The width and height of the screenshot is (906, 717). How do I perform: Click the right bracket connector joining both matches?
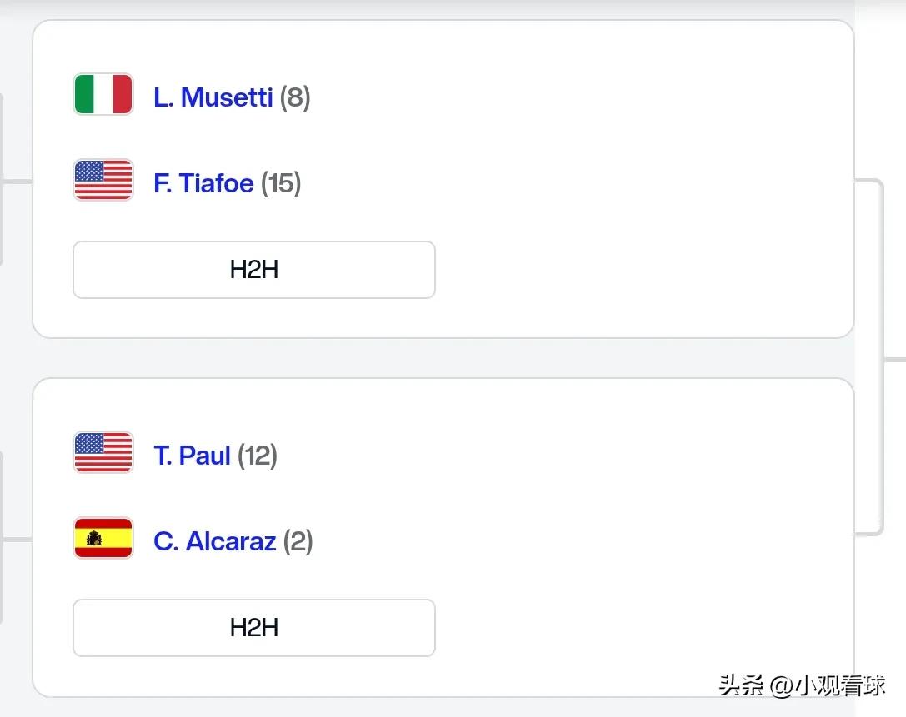(880, 358)
